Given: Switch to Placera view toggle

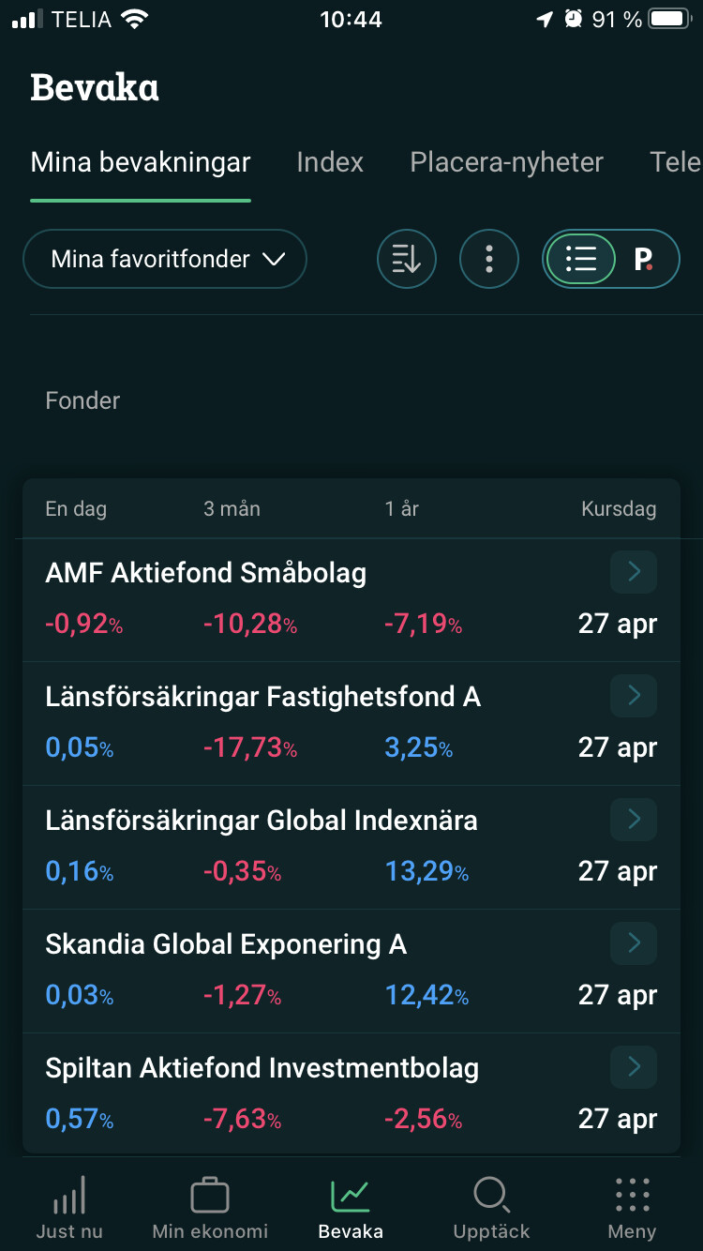Looking at the screenshot, I should point(644,259).
